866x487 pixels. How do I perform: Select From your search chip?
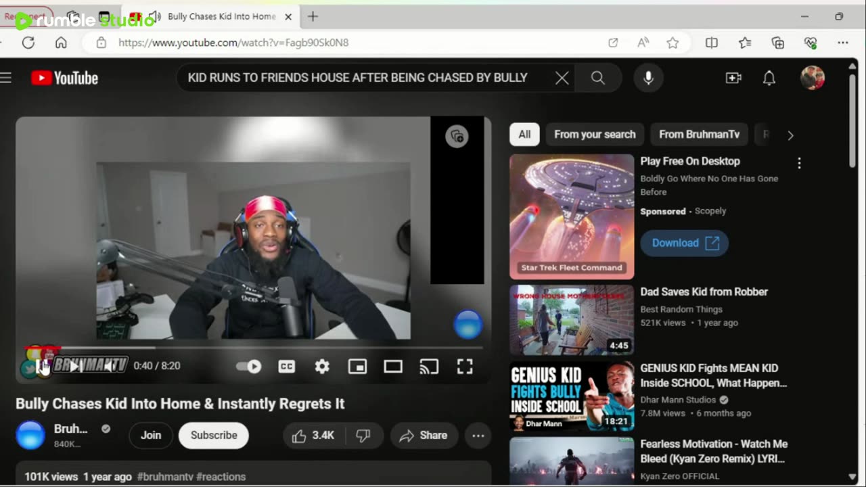(595, 134)
